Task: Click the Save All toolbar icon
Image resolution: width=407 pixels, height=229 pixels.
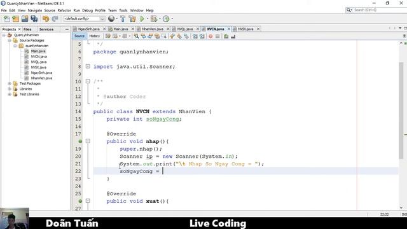Action: [34, 18]
